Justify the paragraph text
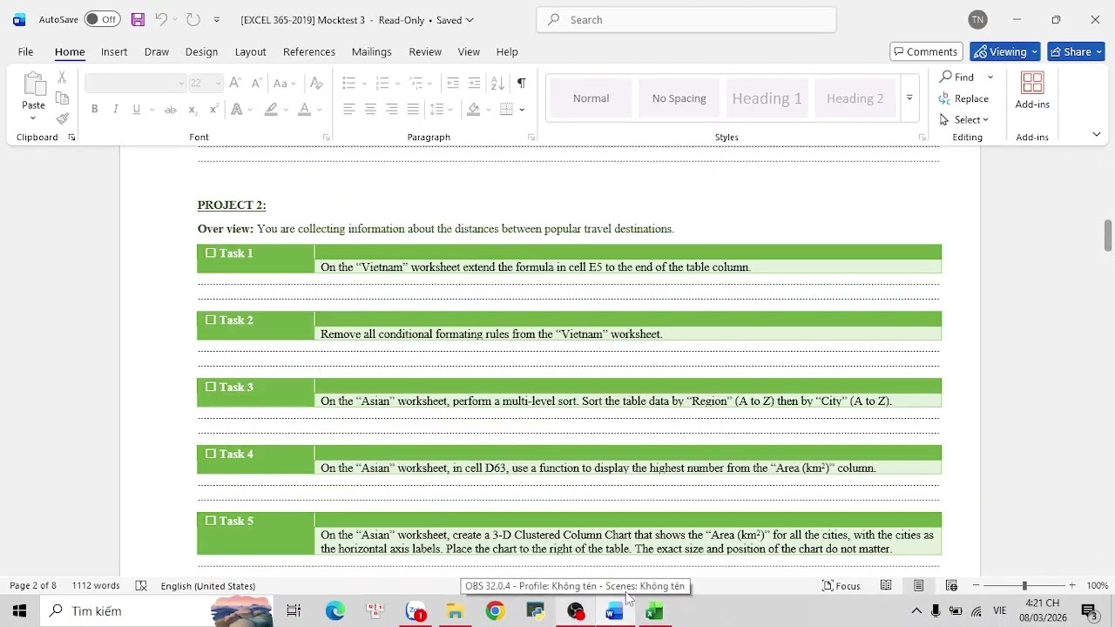1115x627 pixels. (413, 109)
